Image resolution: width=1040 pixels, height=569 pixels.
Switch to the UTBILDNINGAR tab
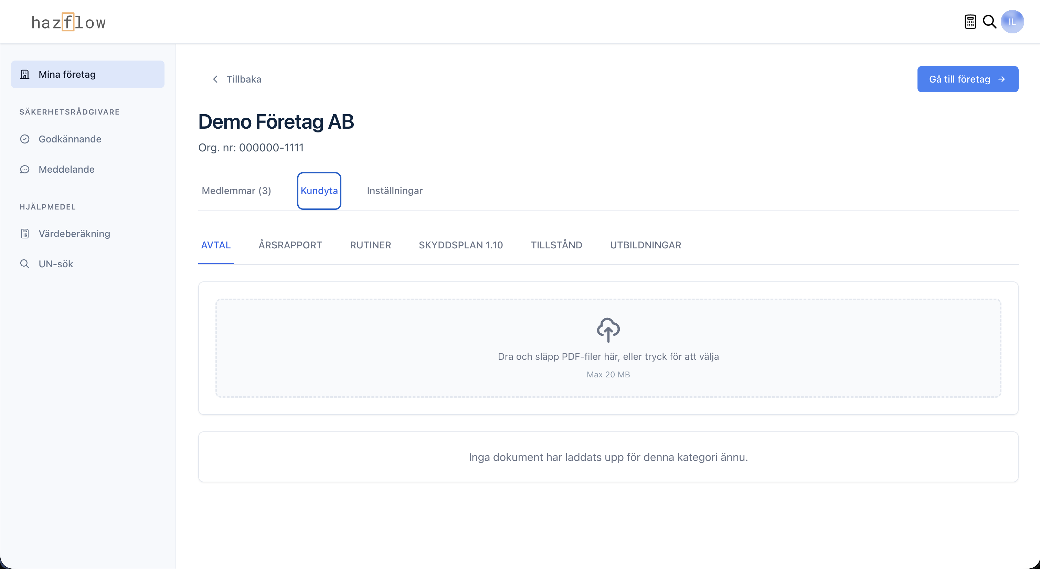tap(645, 245)
